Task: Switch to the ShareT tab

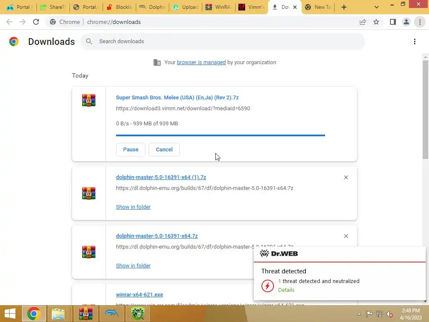Action: (x=53, y=7)
